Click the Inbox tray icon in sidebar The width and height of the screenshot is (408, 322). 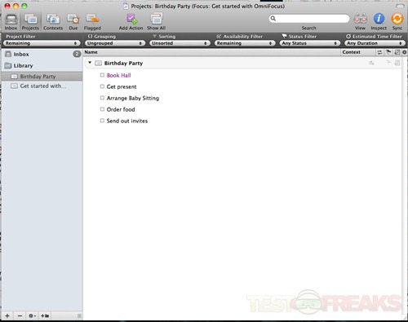point(8,54)
